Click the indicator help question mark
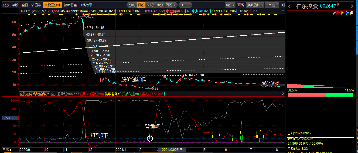358x153 pixels. coord(283,11)
